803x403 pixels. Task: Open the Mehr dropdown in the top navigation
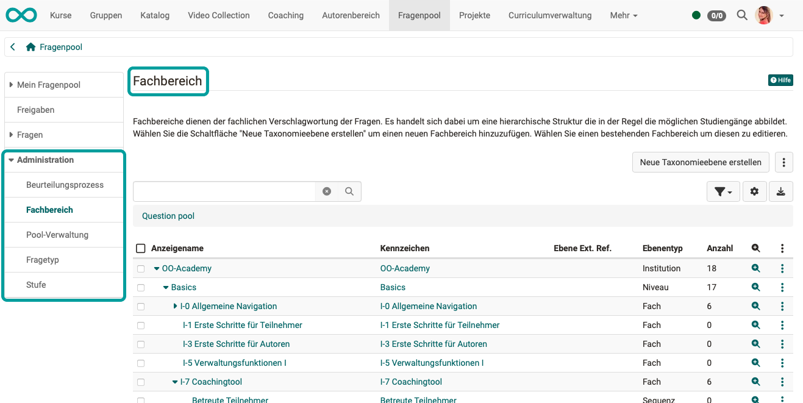coord(623,15)
